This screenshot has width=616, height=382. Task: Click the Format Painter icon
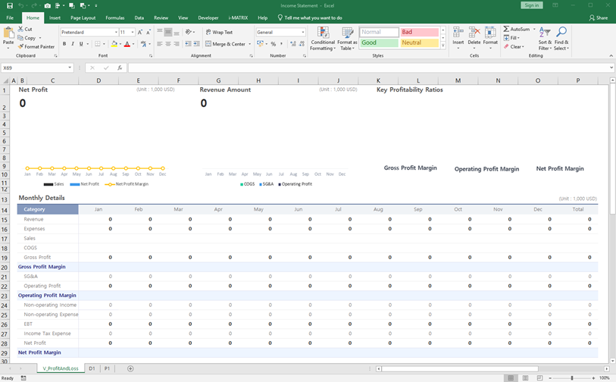[22, 46]
